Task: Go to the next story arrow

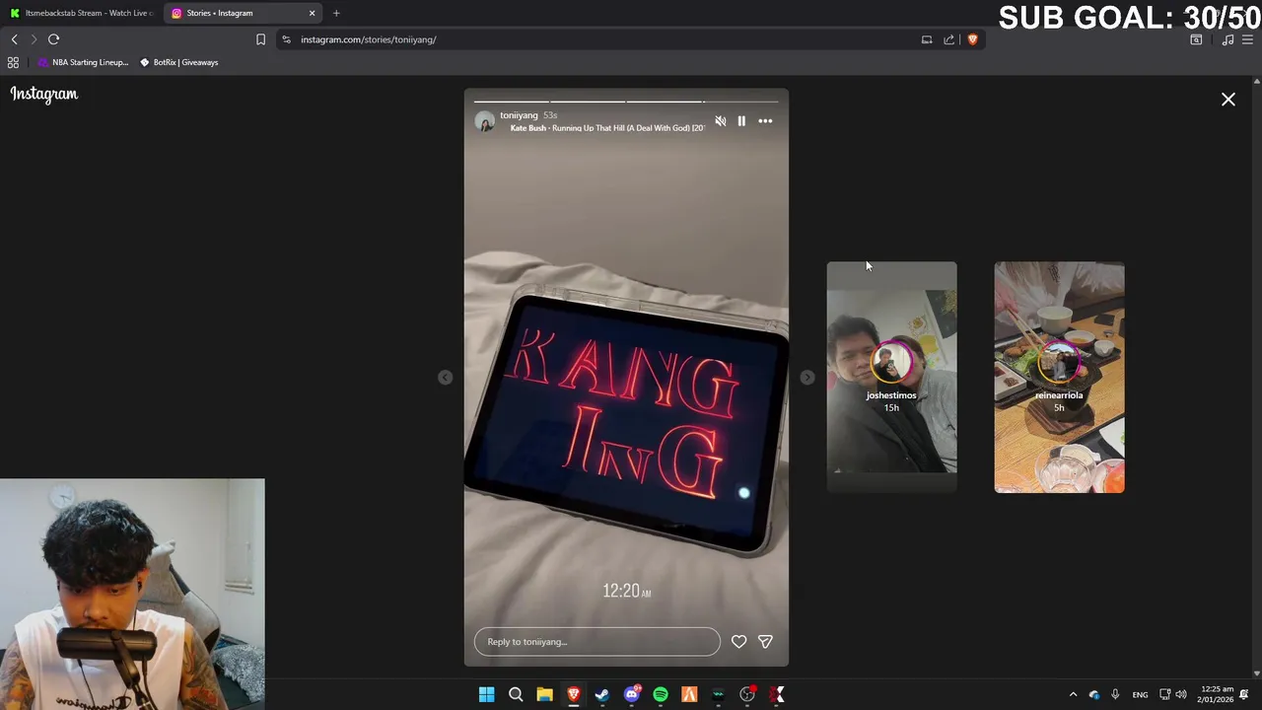Action: coord(807,378)
